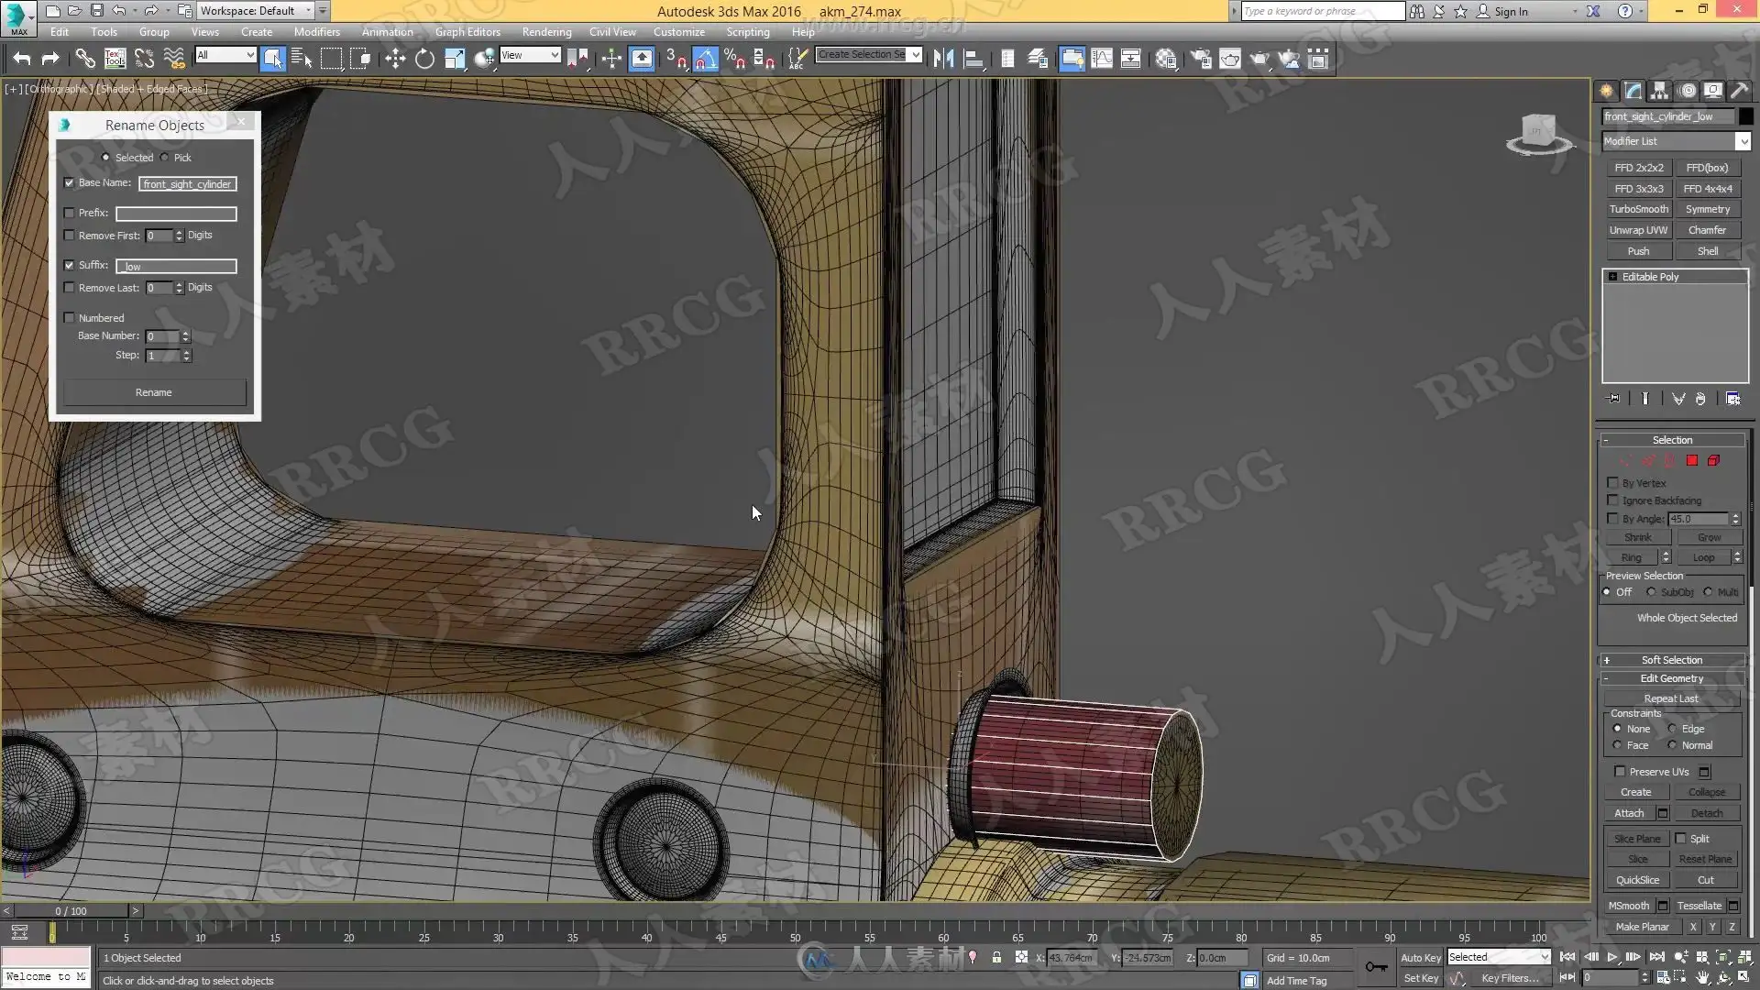Click the object color swatch
Image resolution: width=1760 pixels, height=990 pixels.
click(1745, 116)
